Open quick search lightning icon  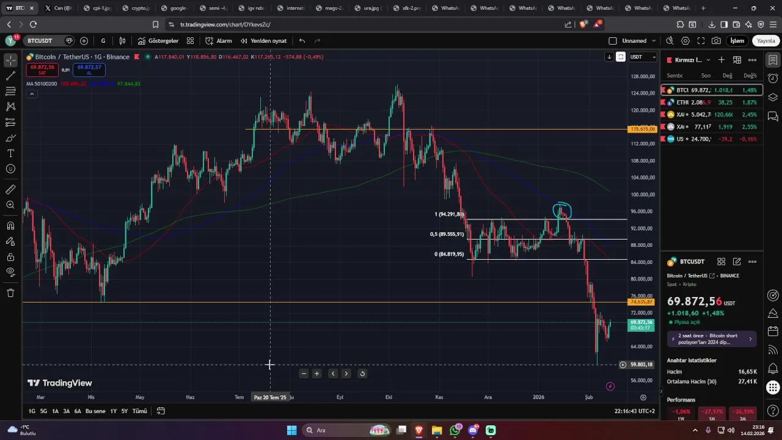pyautogui.click(x=670, y=41)
